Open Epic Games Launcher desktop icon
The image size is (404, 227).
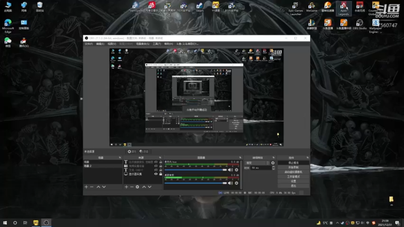[295, 9]
